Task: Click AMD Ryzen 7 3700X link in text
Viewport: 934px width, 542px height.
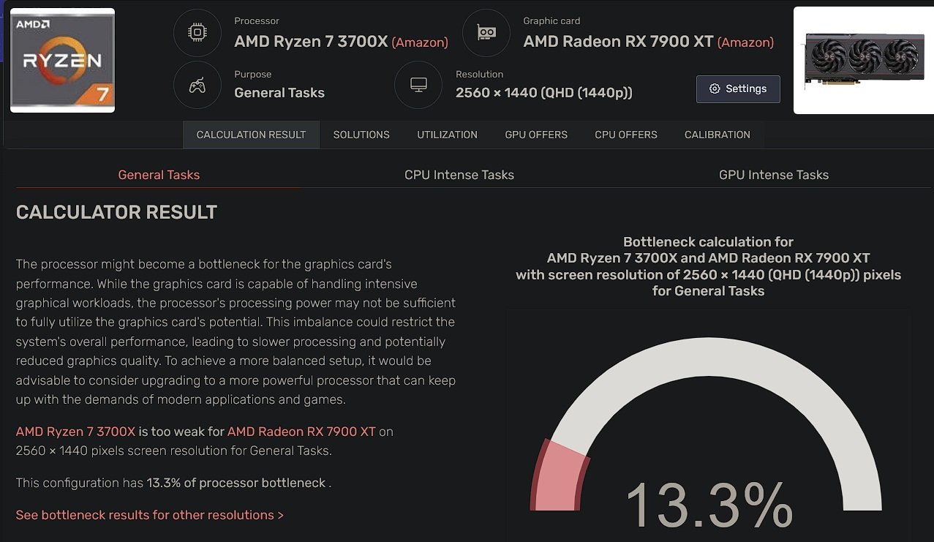Action: (76, 432)
